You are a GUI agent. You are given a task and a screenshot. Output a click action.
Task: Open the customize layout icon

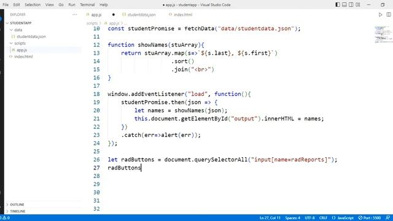click(358, 4)
